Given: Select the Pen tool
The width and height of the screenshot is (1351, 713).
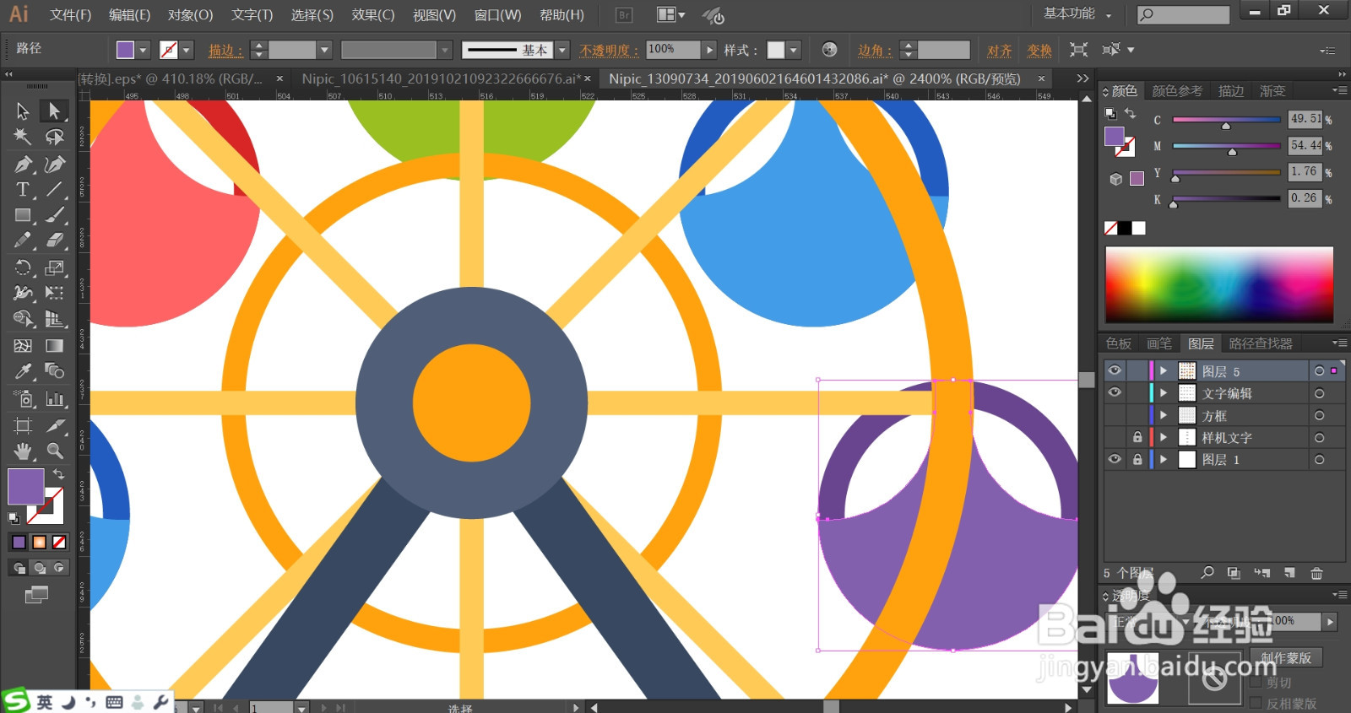Looking at the screenshot, I should 23,164.
